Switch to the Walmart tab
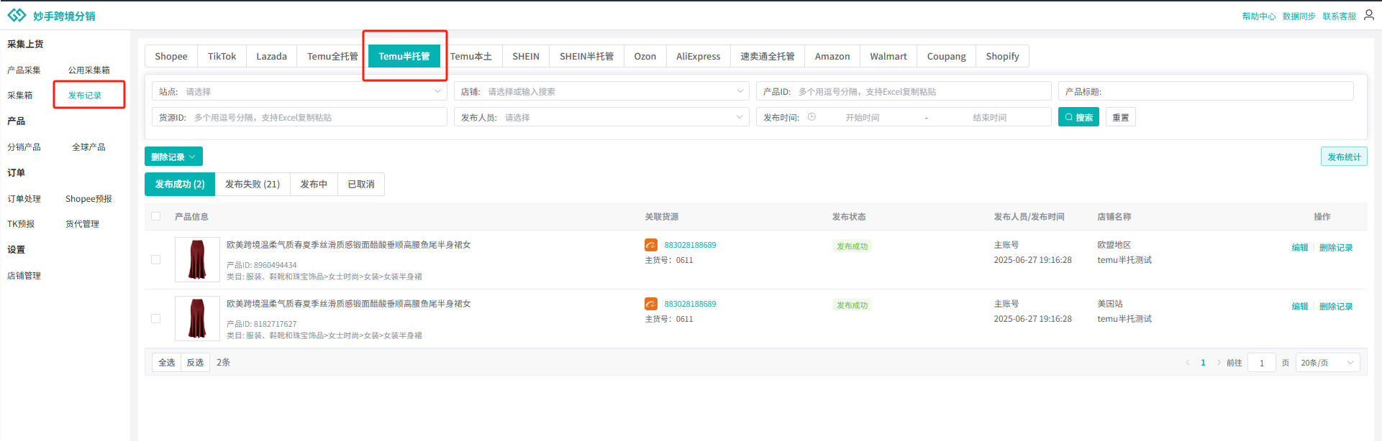 coord(888,56)
